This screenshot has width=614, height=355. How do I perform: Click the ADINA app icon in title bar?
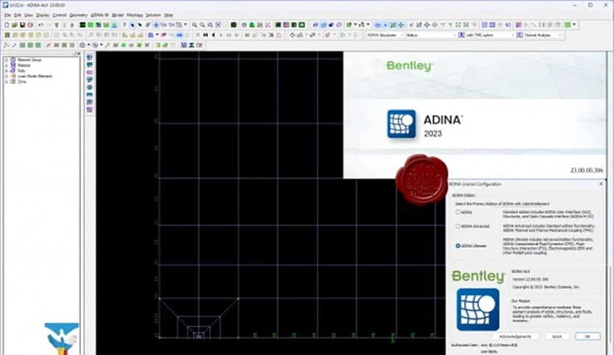[x=5, y=5]
